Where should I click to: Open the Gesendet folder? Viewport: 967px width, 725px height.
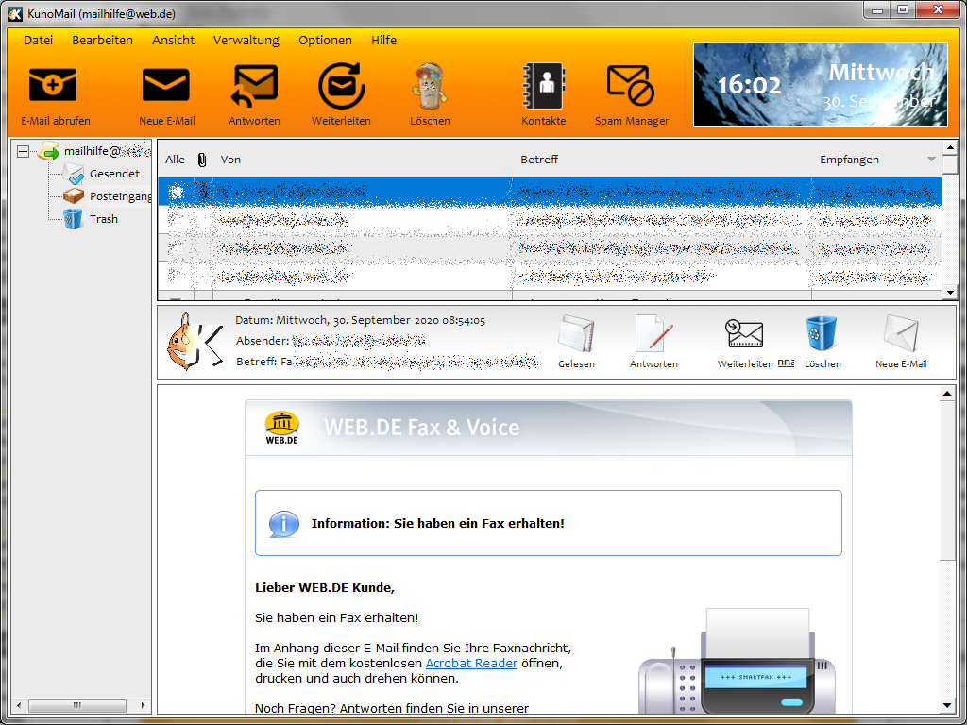click(x=114, y=174)
